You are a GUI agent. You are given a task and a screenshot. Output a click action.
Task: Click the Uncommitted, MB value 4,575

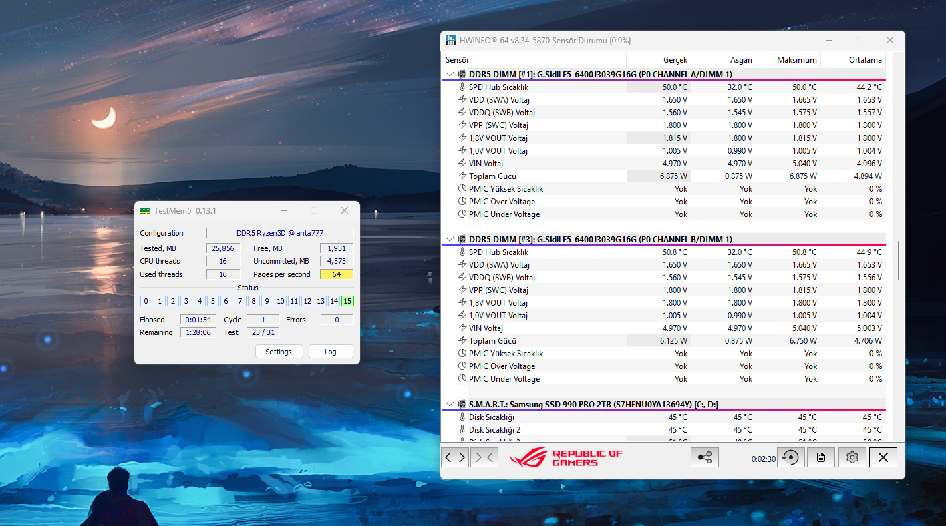coord(337,261)
